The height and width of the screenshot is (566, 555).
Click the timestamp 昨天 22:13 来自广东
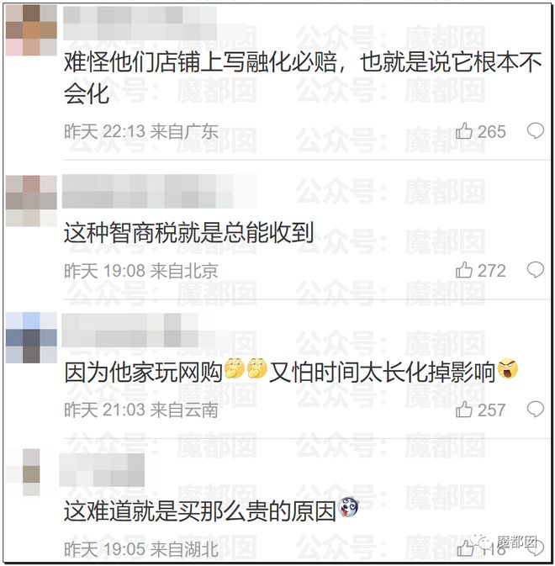[x=141, y=131]
